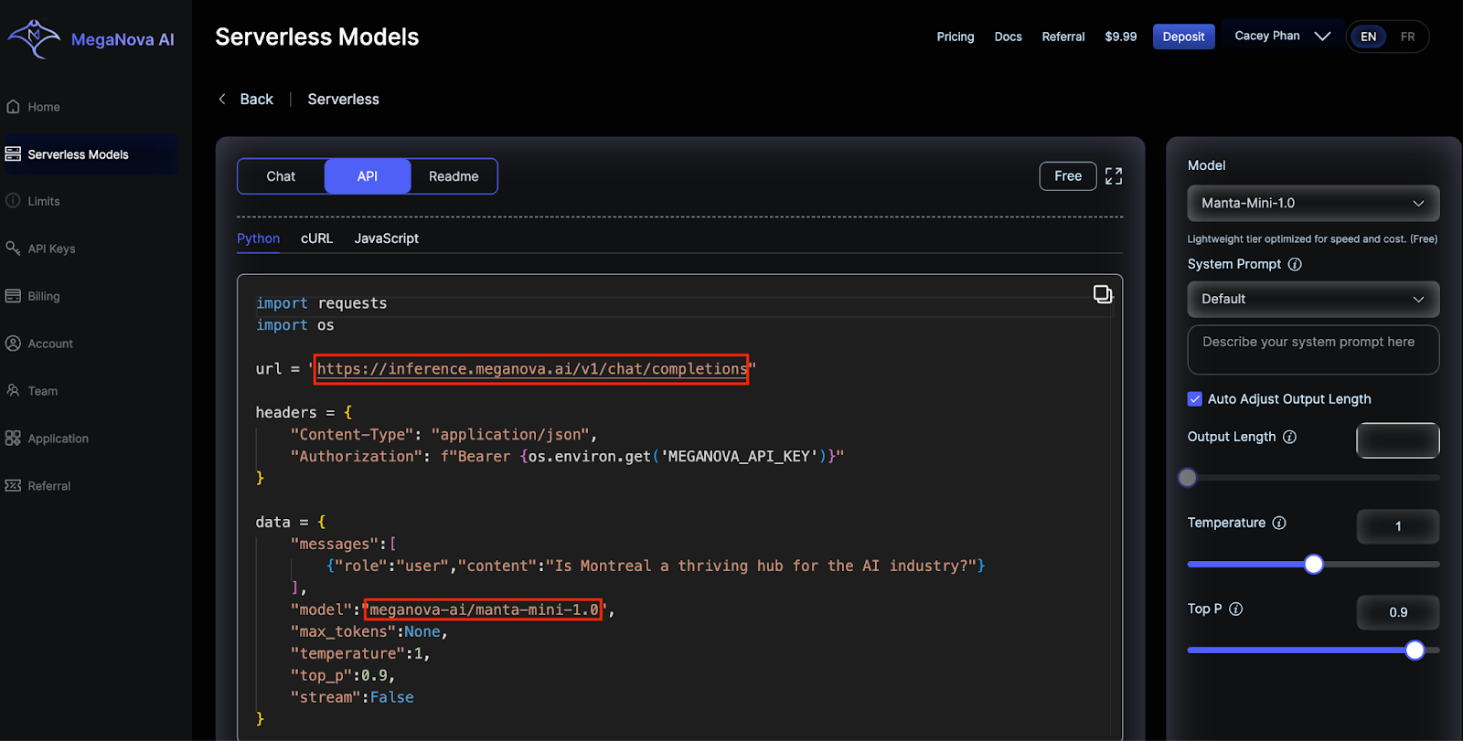Click the MegaNova AI logo
This screenshot has width=1463, height=741.
pyautogui.click(x=91, y=39)
